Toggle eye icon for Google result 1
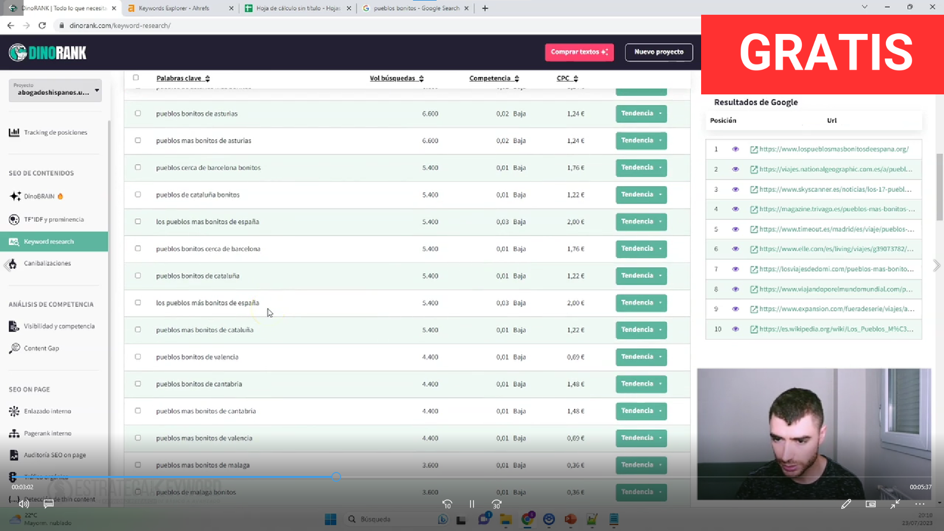The width and height of the screenshot is (944, 531). click(736, 149)
